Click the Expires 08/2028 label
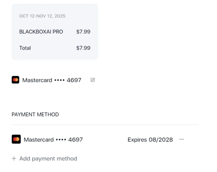The height and width of the screenshot is (172, 217). coord(150,140)
